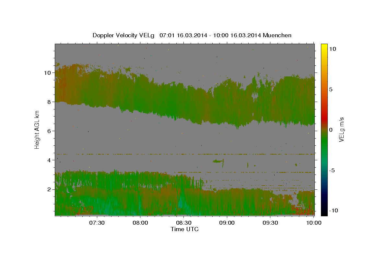Click the 09:00 time tick label
Image resolution: width=389 pixels, height=259 pixels.
pos(227,223)
